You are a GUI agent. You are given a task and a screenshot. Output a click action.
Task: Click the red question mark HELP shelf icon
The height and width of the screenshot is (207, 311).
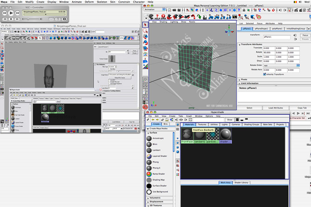pyautogui.click(x=157, y=17)
